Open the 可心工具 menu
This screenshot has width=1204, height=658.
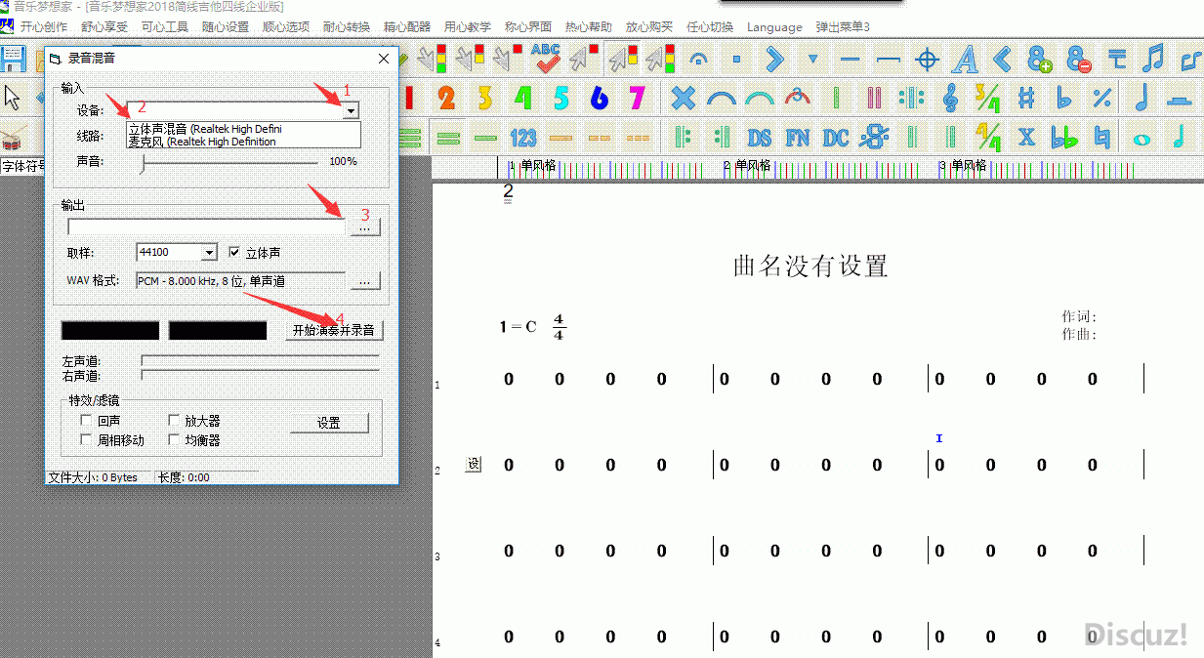[x=165, y=27]
